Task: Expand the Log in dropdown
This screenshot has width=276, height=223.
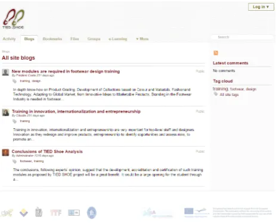Action: click(261, 7)
